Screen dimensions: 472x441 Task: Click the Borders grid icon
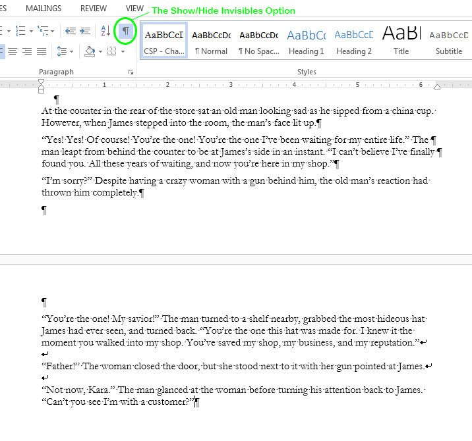tap(111, 51)
